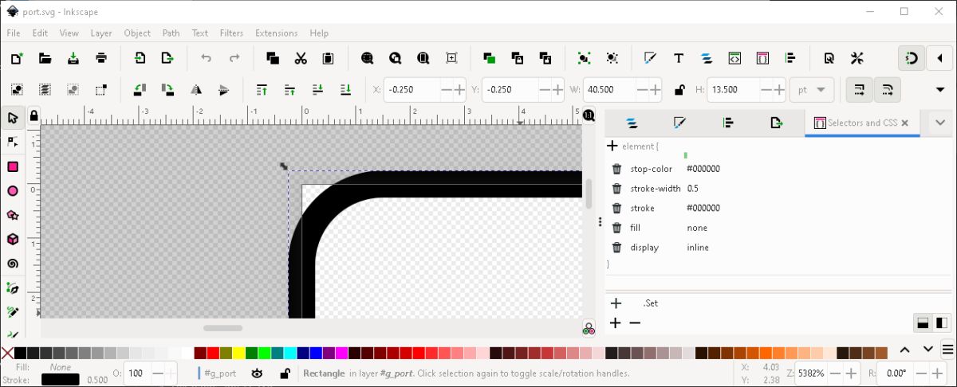Open the Text and Font dialog icon
957x387 pixels.
click(x=679, y=58)
